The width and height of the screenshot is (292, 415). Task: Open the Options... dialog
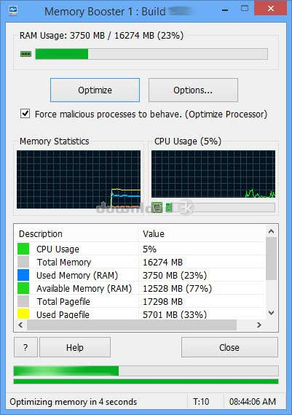pyautogui.click(x=193, y=90)
